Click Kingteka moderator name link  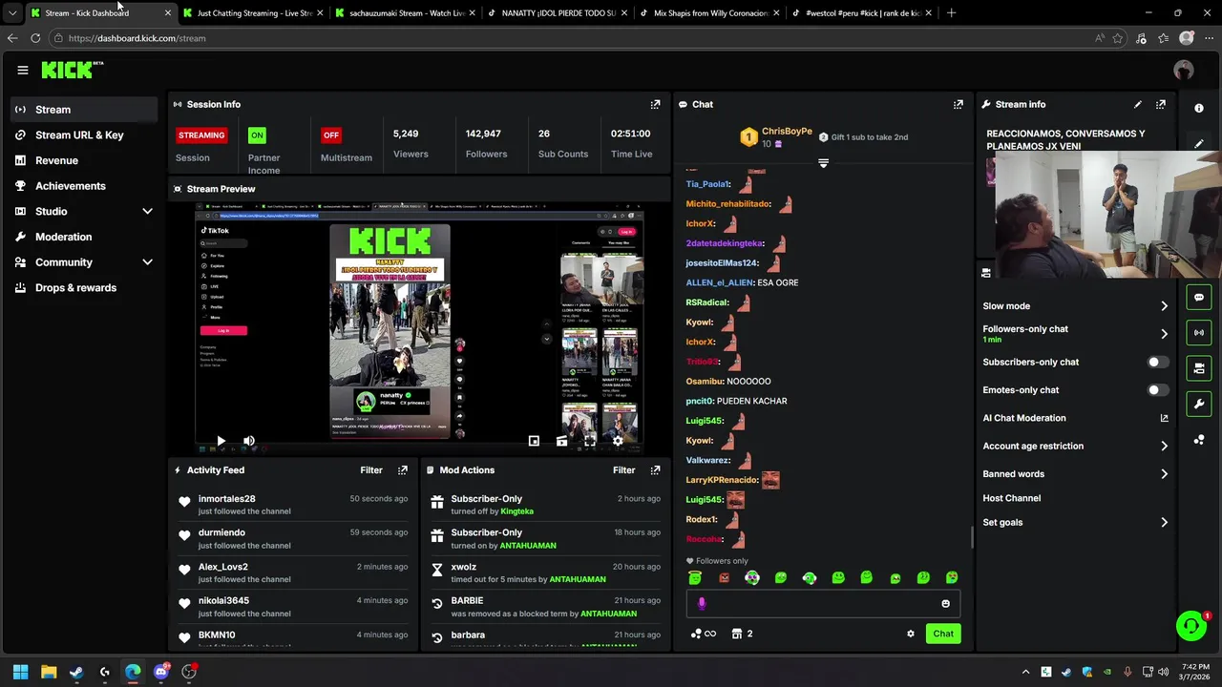click(516, 511)
